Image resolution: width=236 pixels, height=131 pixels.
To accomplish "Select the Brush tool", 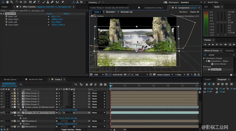I will point(44,2).
